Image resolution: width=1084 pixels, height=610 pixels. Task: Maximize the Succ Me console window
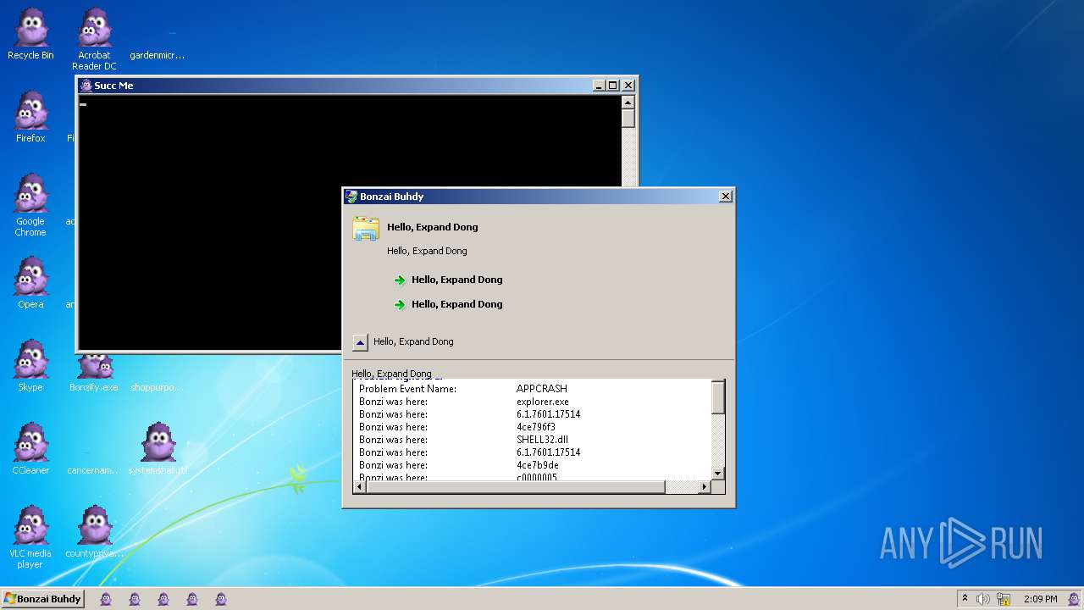tap(613, 86)
